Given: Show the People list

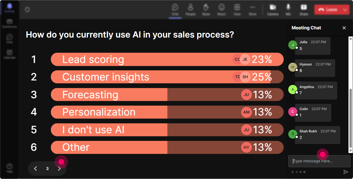Looking at the screenshot, I should [x=191, y=10].
